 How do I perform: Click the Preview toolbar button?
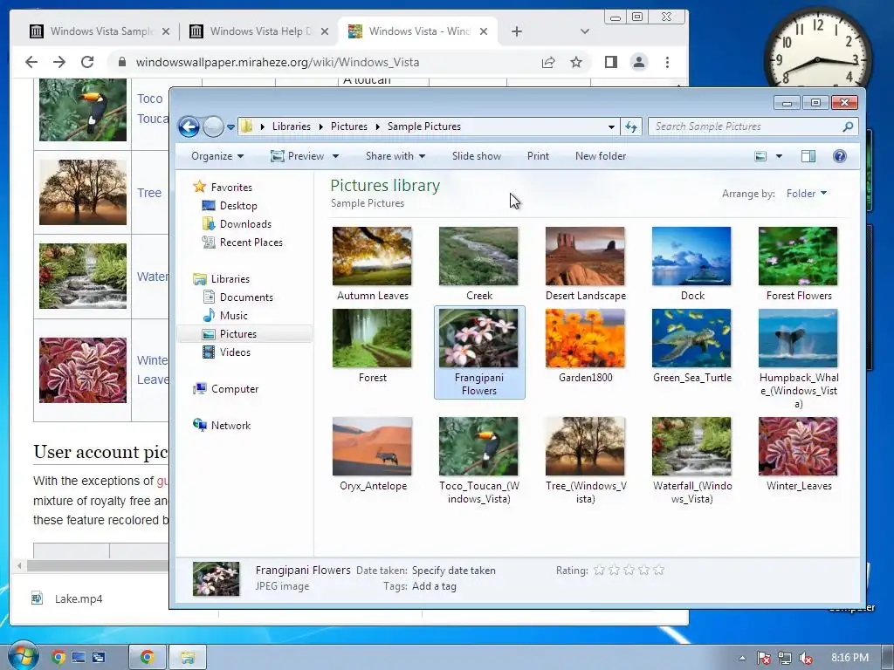coord(298,156)
